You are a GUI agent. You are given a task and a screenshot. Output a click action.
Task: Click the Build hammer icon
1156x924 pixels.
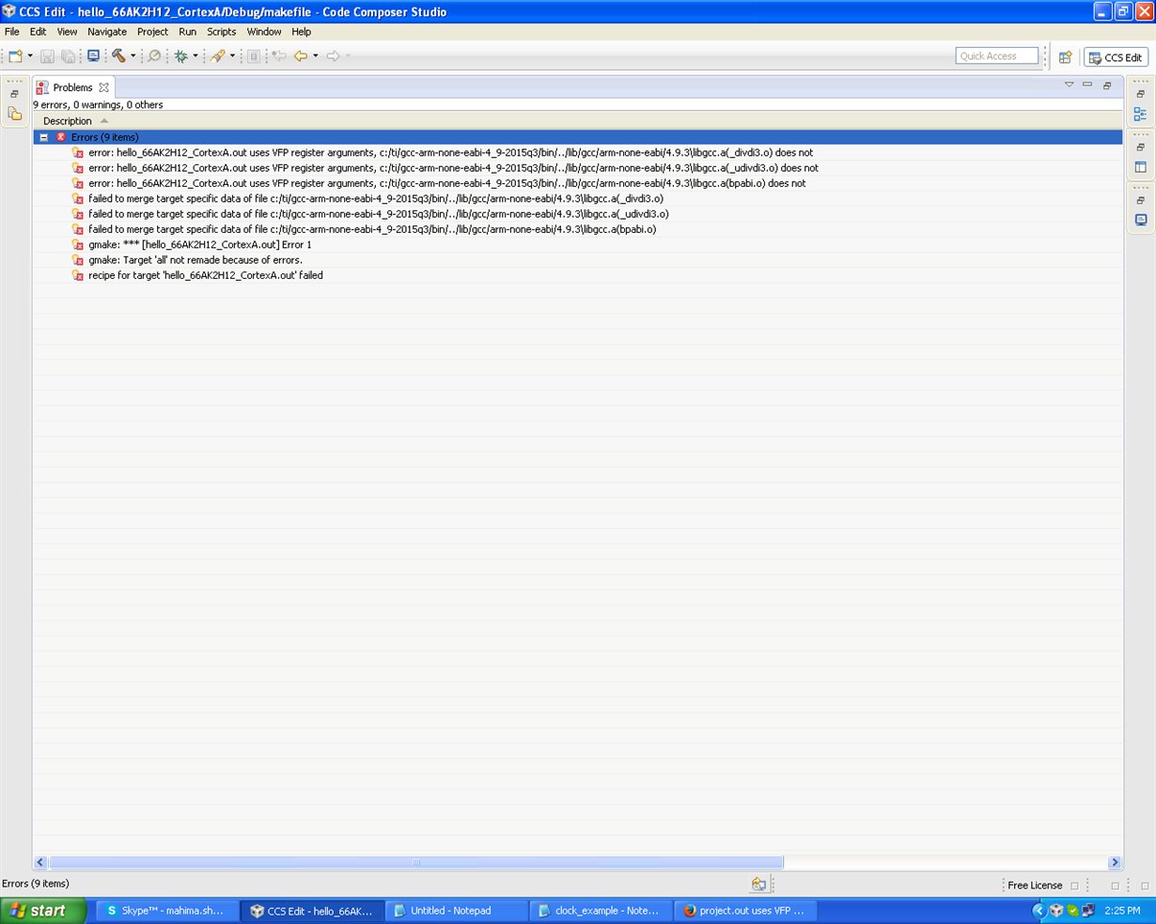[118, 56]
